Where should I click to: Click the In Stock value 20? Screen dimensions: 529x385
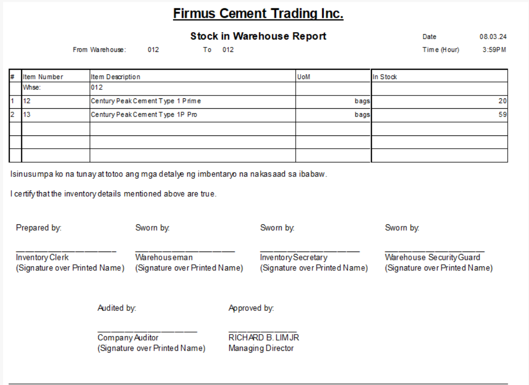tap(503, 101)
